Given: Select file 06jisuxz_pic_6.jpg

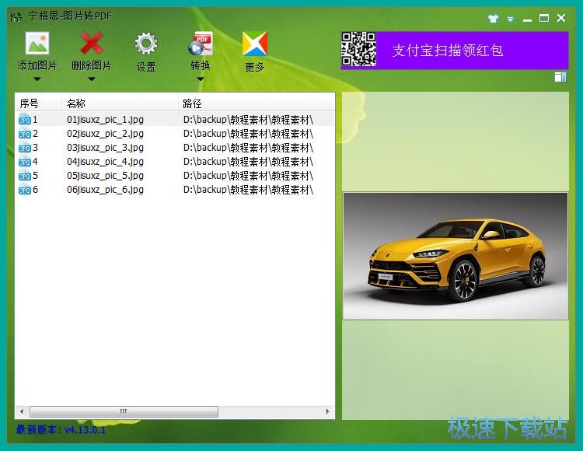Looking at the screenshot, I should 105,190.
